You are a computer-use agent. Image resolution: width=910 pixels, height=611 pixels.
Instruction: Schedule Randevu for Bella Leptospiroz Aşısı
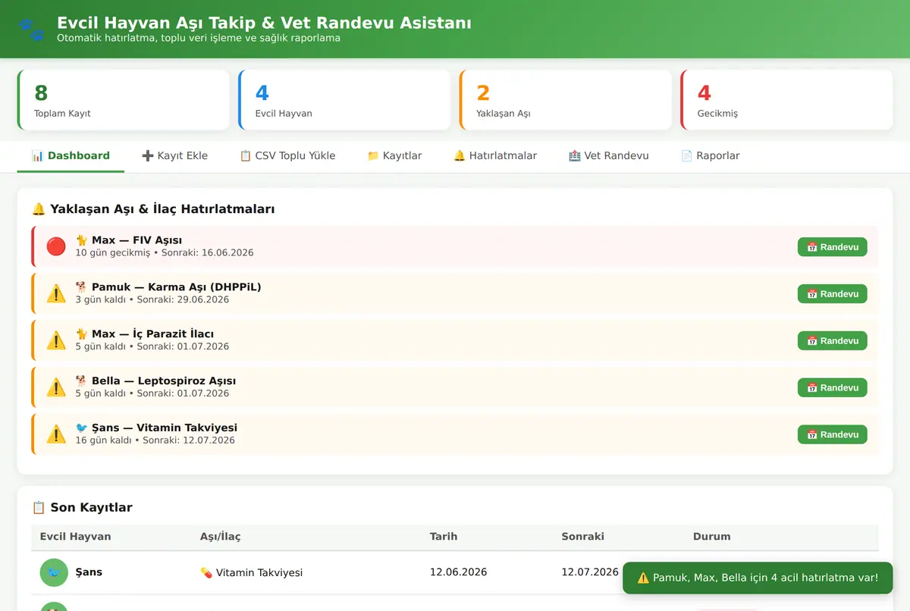(x=832, y=388)
